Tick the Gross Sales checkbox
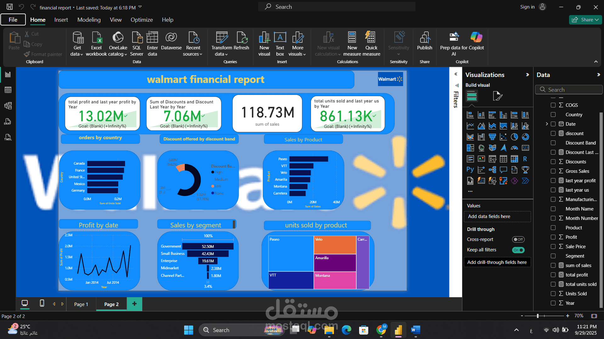This screenshot has width=604, height=339. pos(553,171)
